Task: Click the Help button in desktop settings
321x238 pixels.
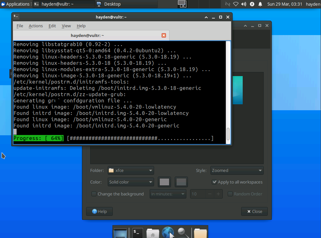Action: [x=99, y=211]
